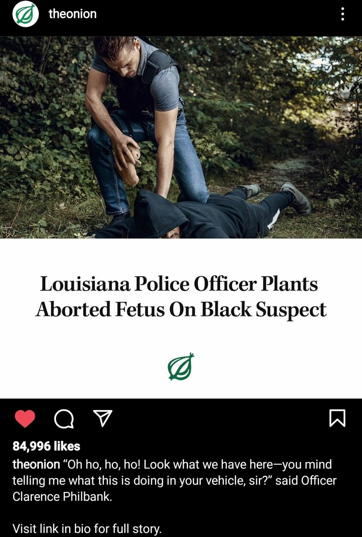
Task: Tap the green onion logo below headline
Action: pyautogui.click(x=181, y=367)
